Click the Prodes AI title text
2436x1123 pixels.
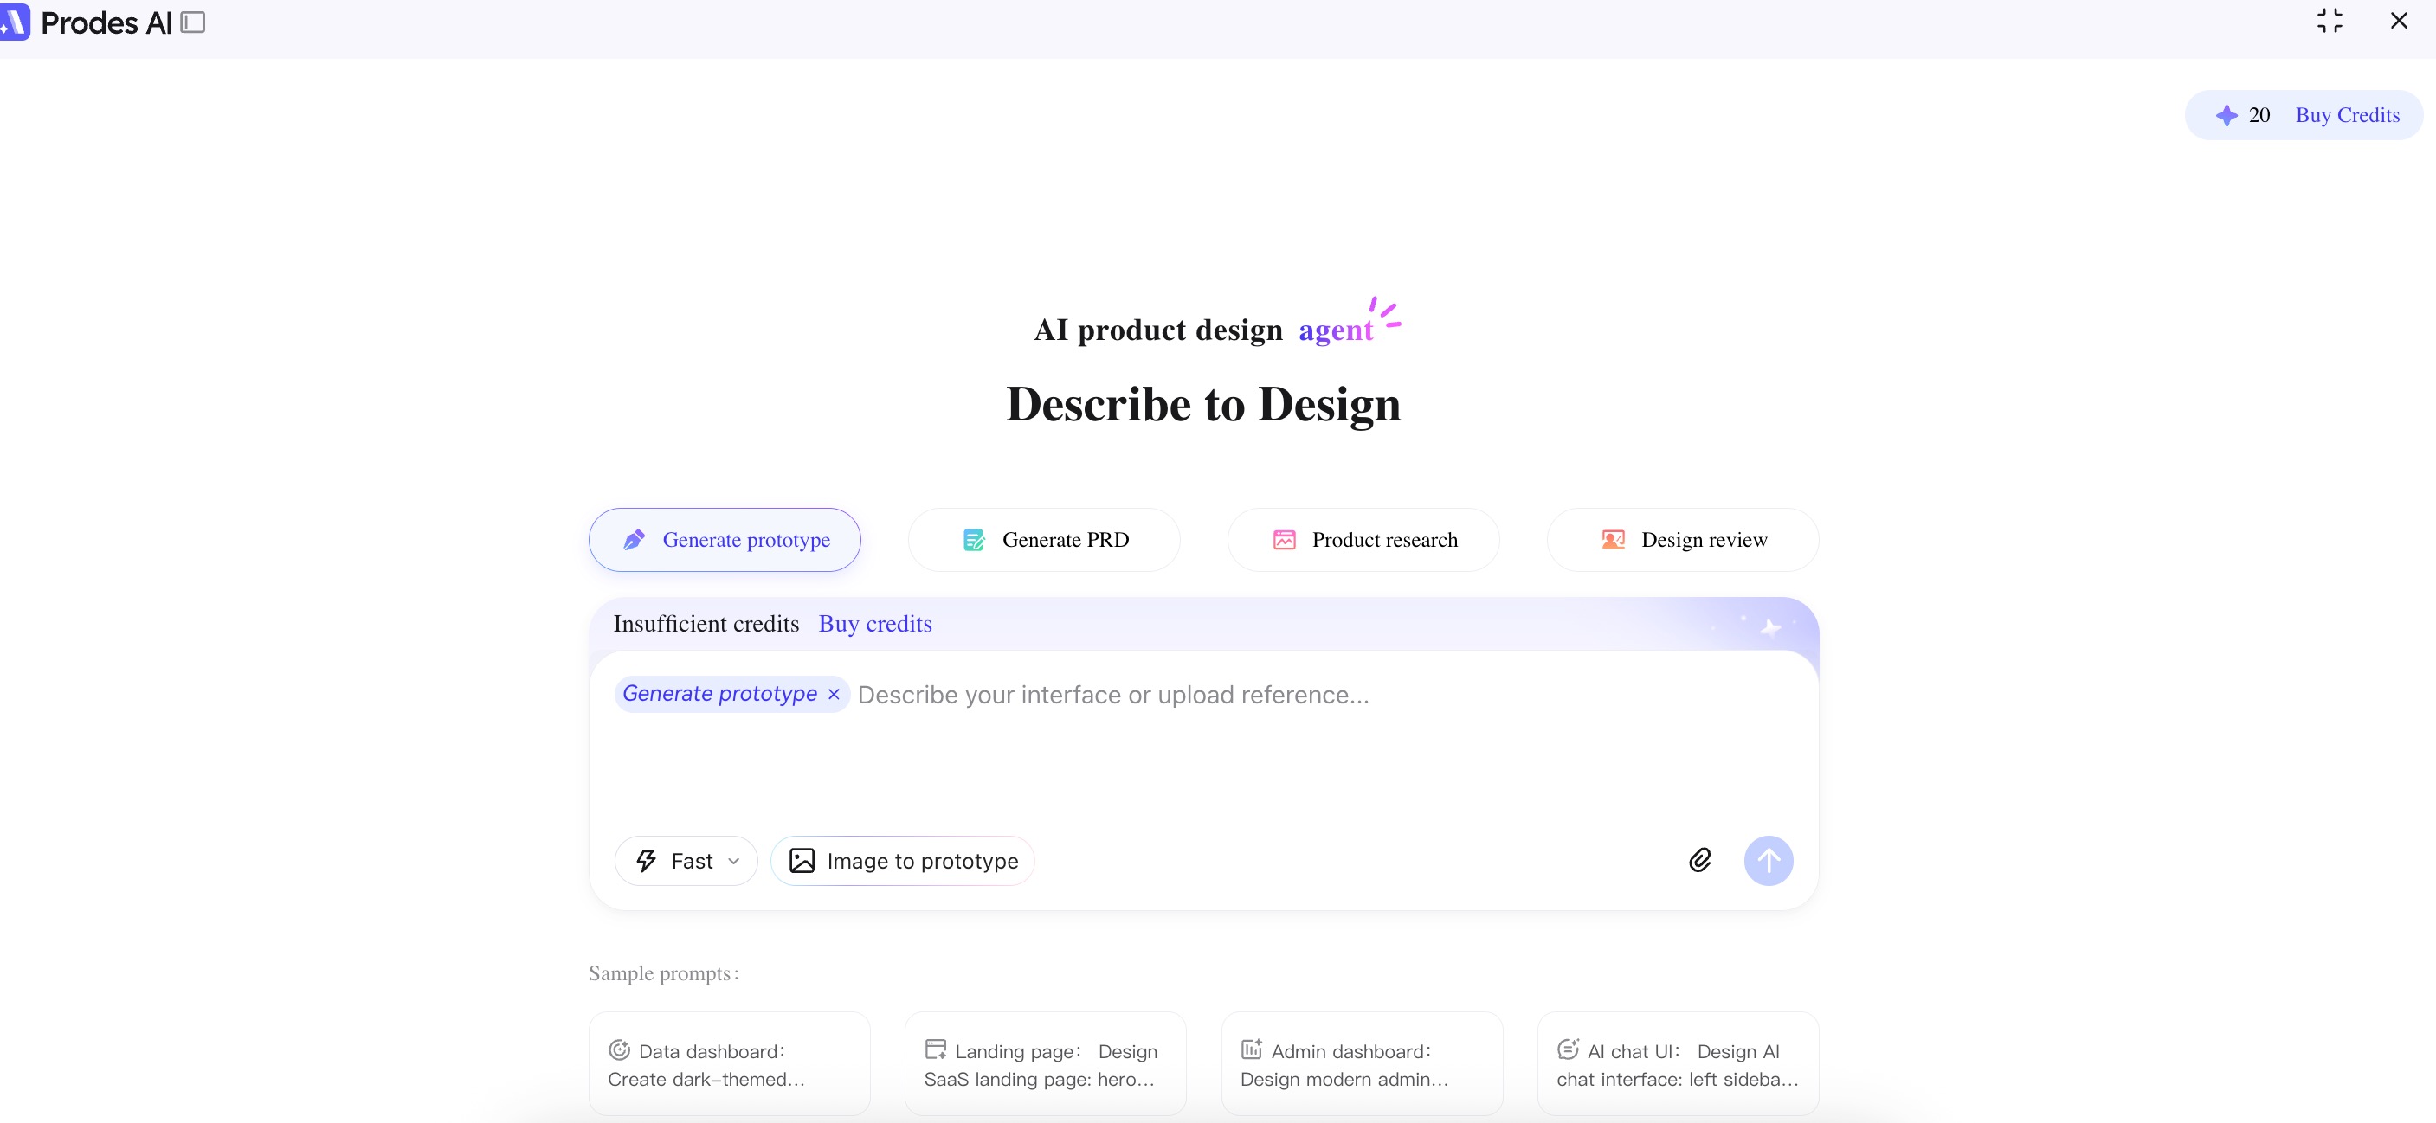(x=106, y=22)
